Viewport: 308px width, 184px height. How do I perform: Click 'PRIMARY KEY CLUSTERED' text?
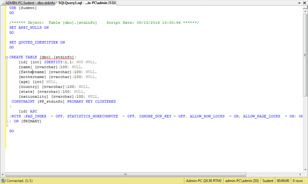point(91,101)
